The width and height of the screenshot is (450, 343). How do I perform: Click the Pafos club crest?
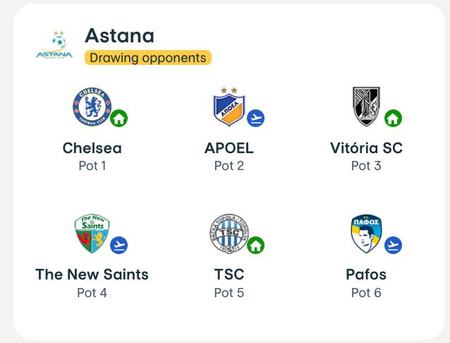tap(366, 234)
